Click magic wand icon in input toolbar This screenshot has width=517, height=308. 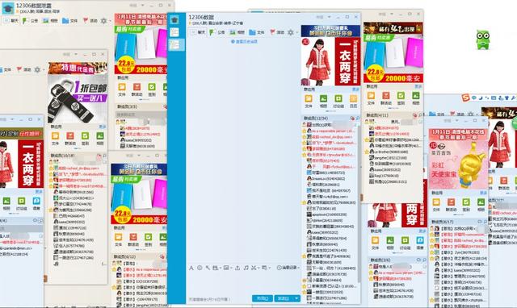point(208,268)
